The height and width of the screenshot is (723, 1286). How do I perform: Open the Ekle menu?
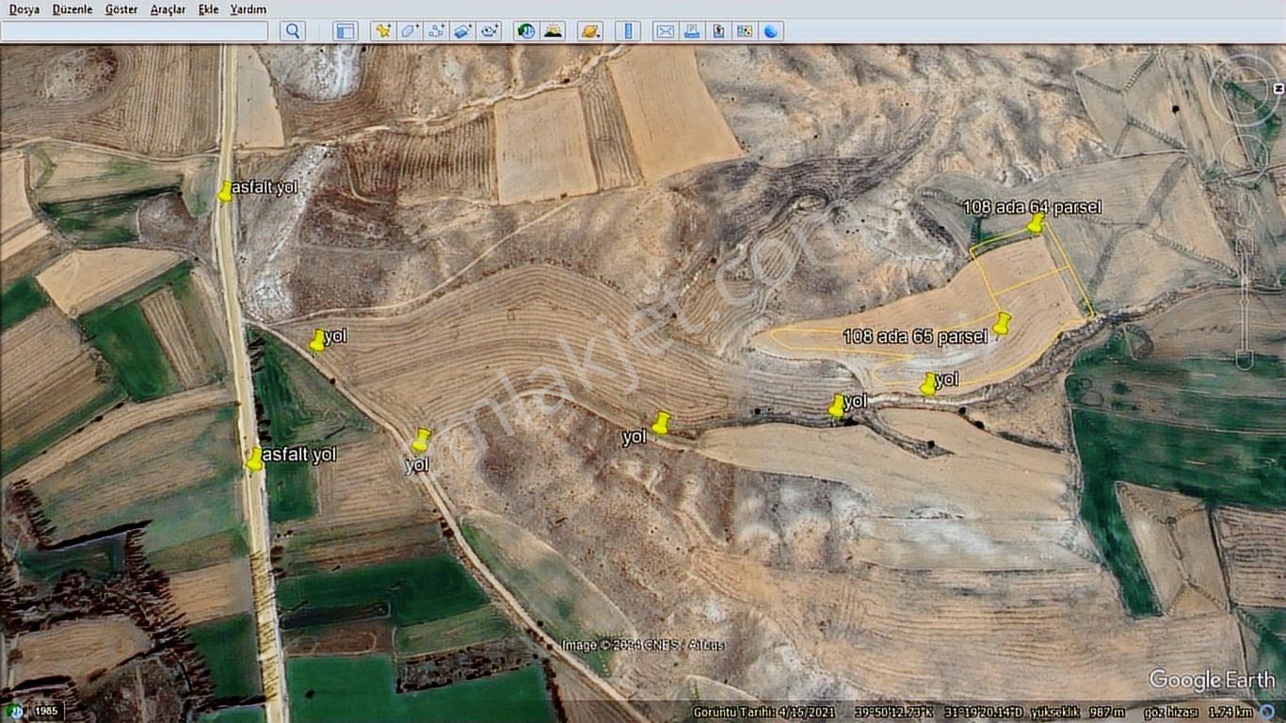[x=208, y=9]
